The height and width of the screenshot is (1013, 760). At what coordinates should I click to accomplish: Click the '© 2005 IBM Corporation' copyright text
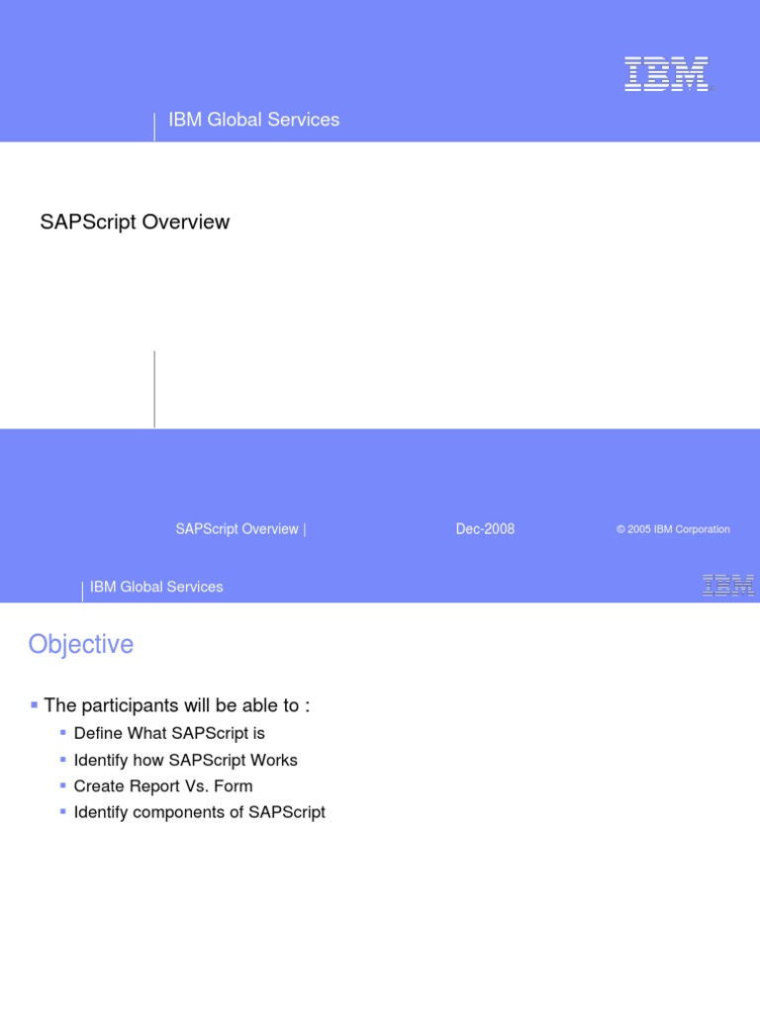point(673,529)
